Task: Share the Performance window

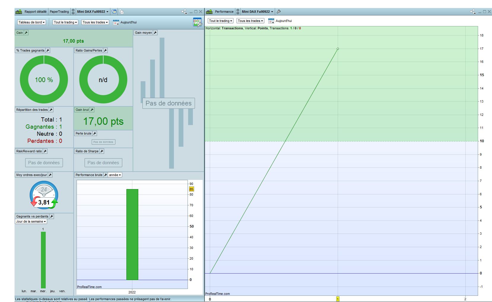Action: pyautogui.click(x=473, y=12)
